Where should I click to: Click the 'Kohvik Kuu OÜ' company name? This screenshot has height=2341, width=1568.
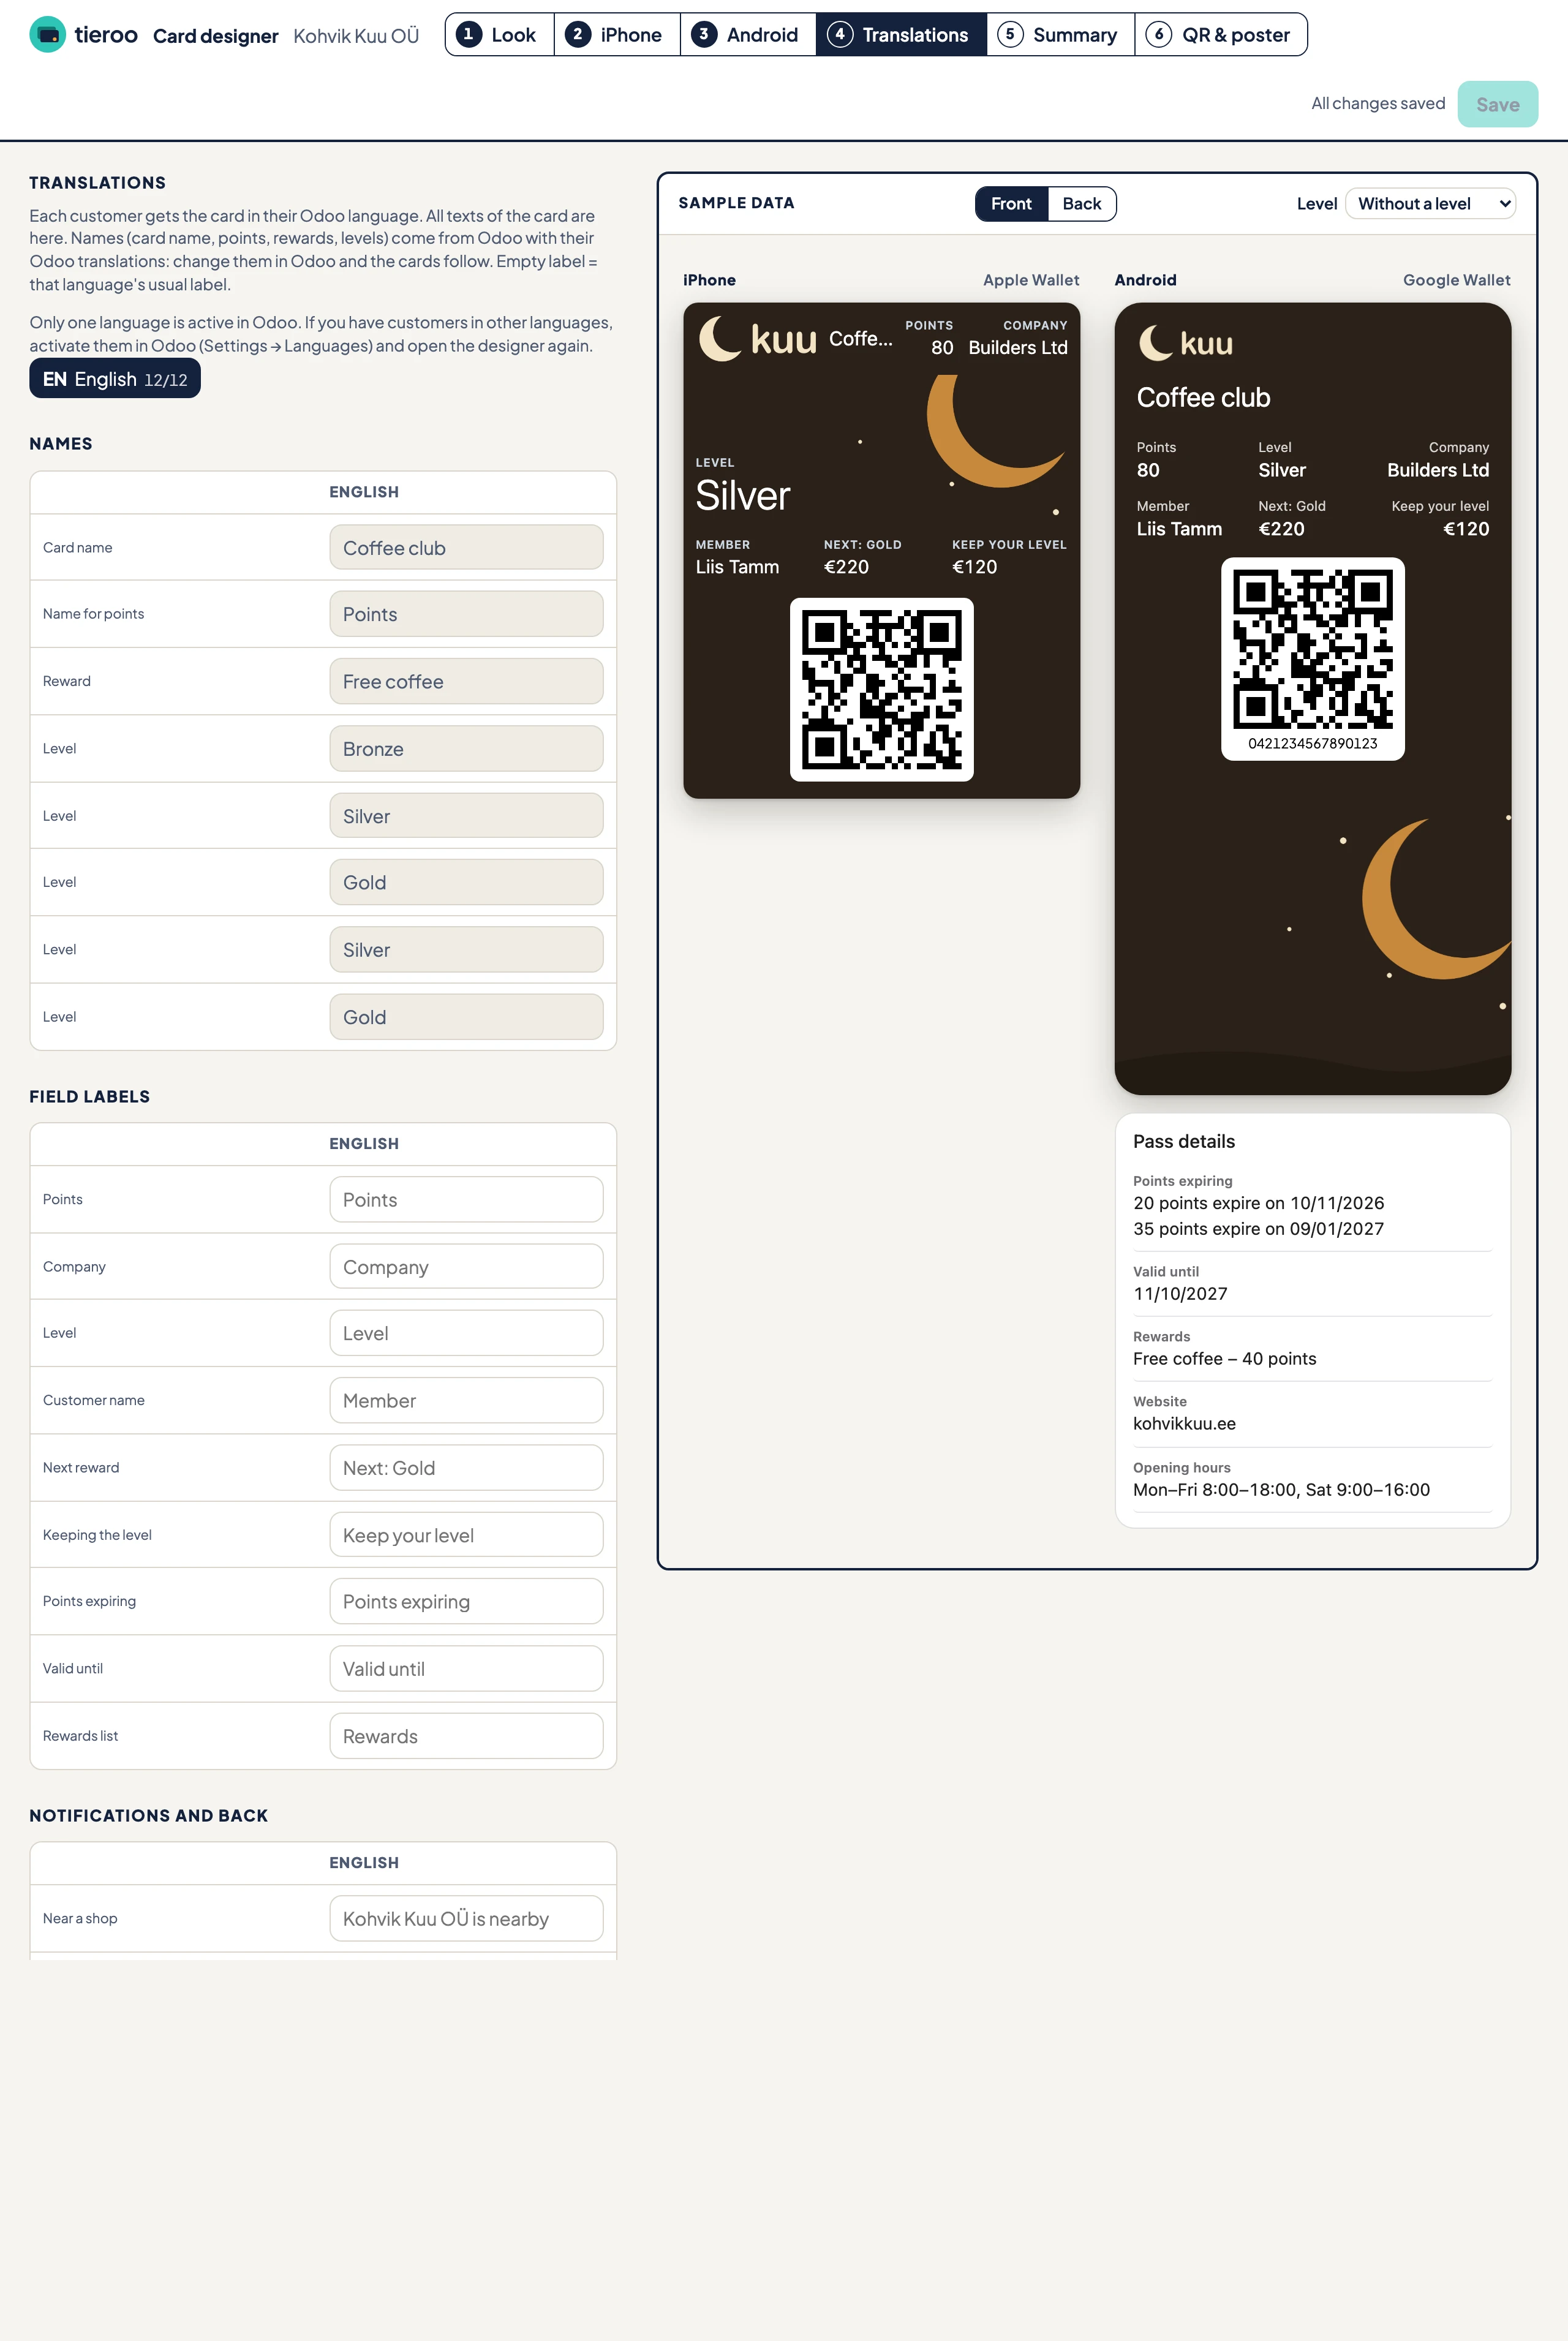356,36
